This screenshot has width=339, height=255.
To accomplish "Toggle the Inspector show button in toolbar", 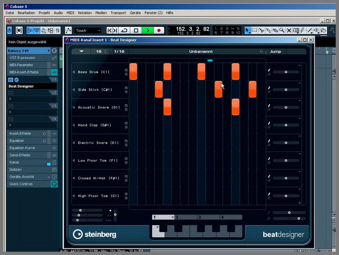I will point(30,31).
